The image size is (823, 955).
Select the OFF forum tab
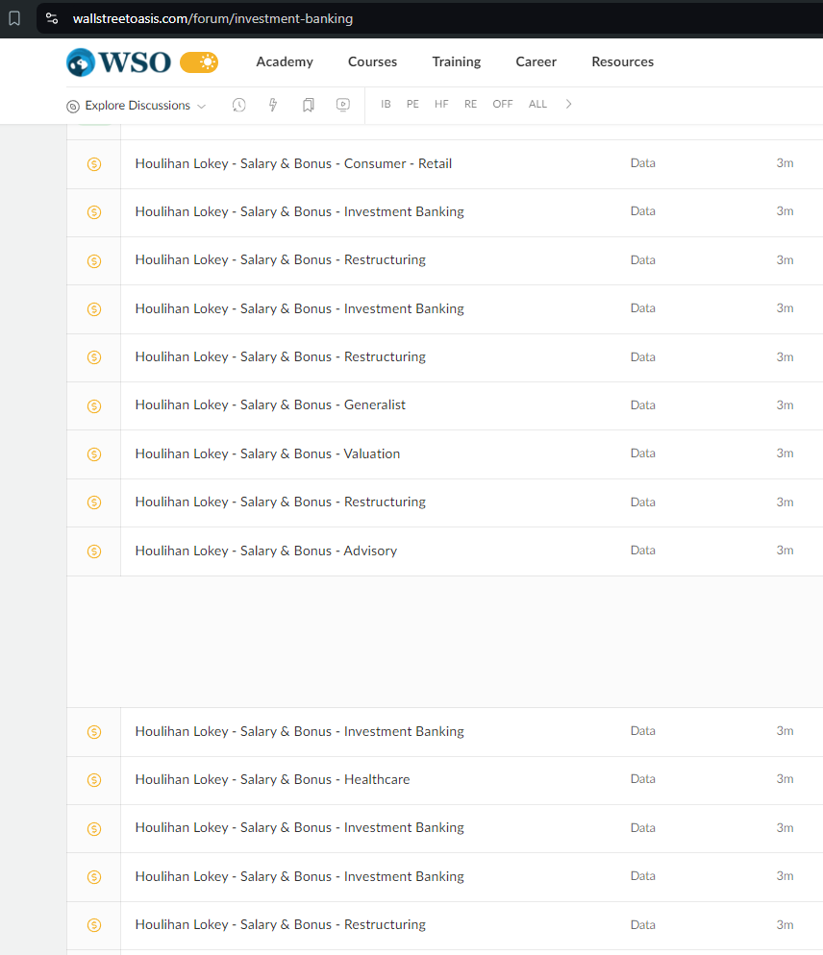click(x=502, y=104)
